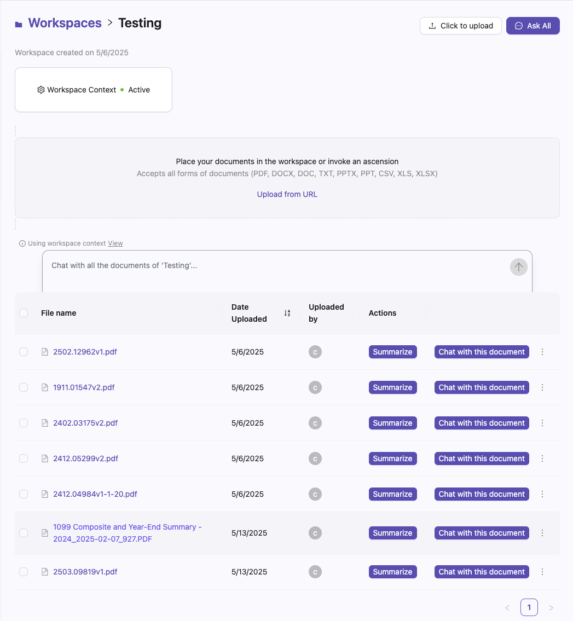The image size is (573, 621).
Task: Open three-dot menu for 1099 Composite document
Action: 542,533
